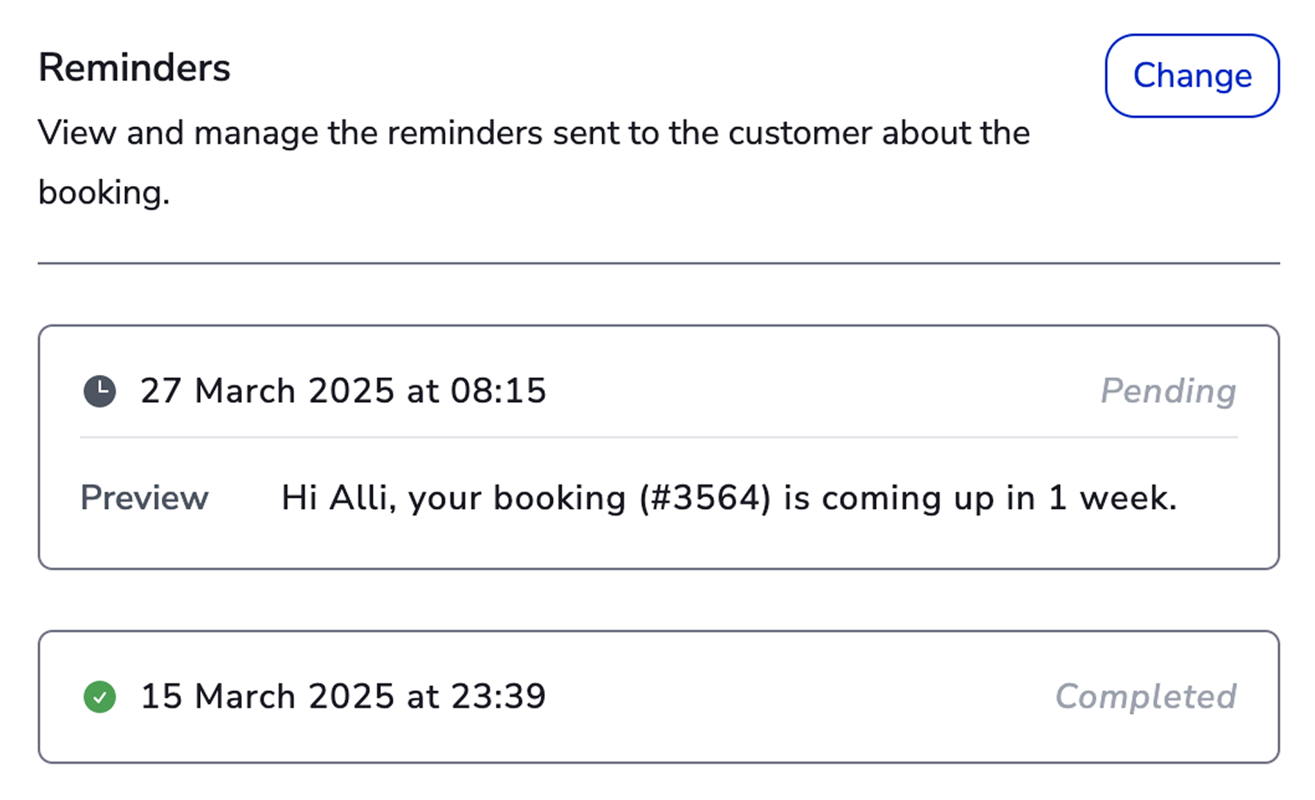Click the Completed status label
Image resolution: width=1315 pixels, height=800 pixels.
[1145, 697]
